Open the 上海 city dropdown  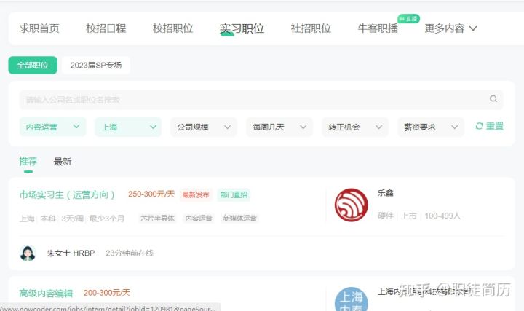(x=128, y=127)
